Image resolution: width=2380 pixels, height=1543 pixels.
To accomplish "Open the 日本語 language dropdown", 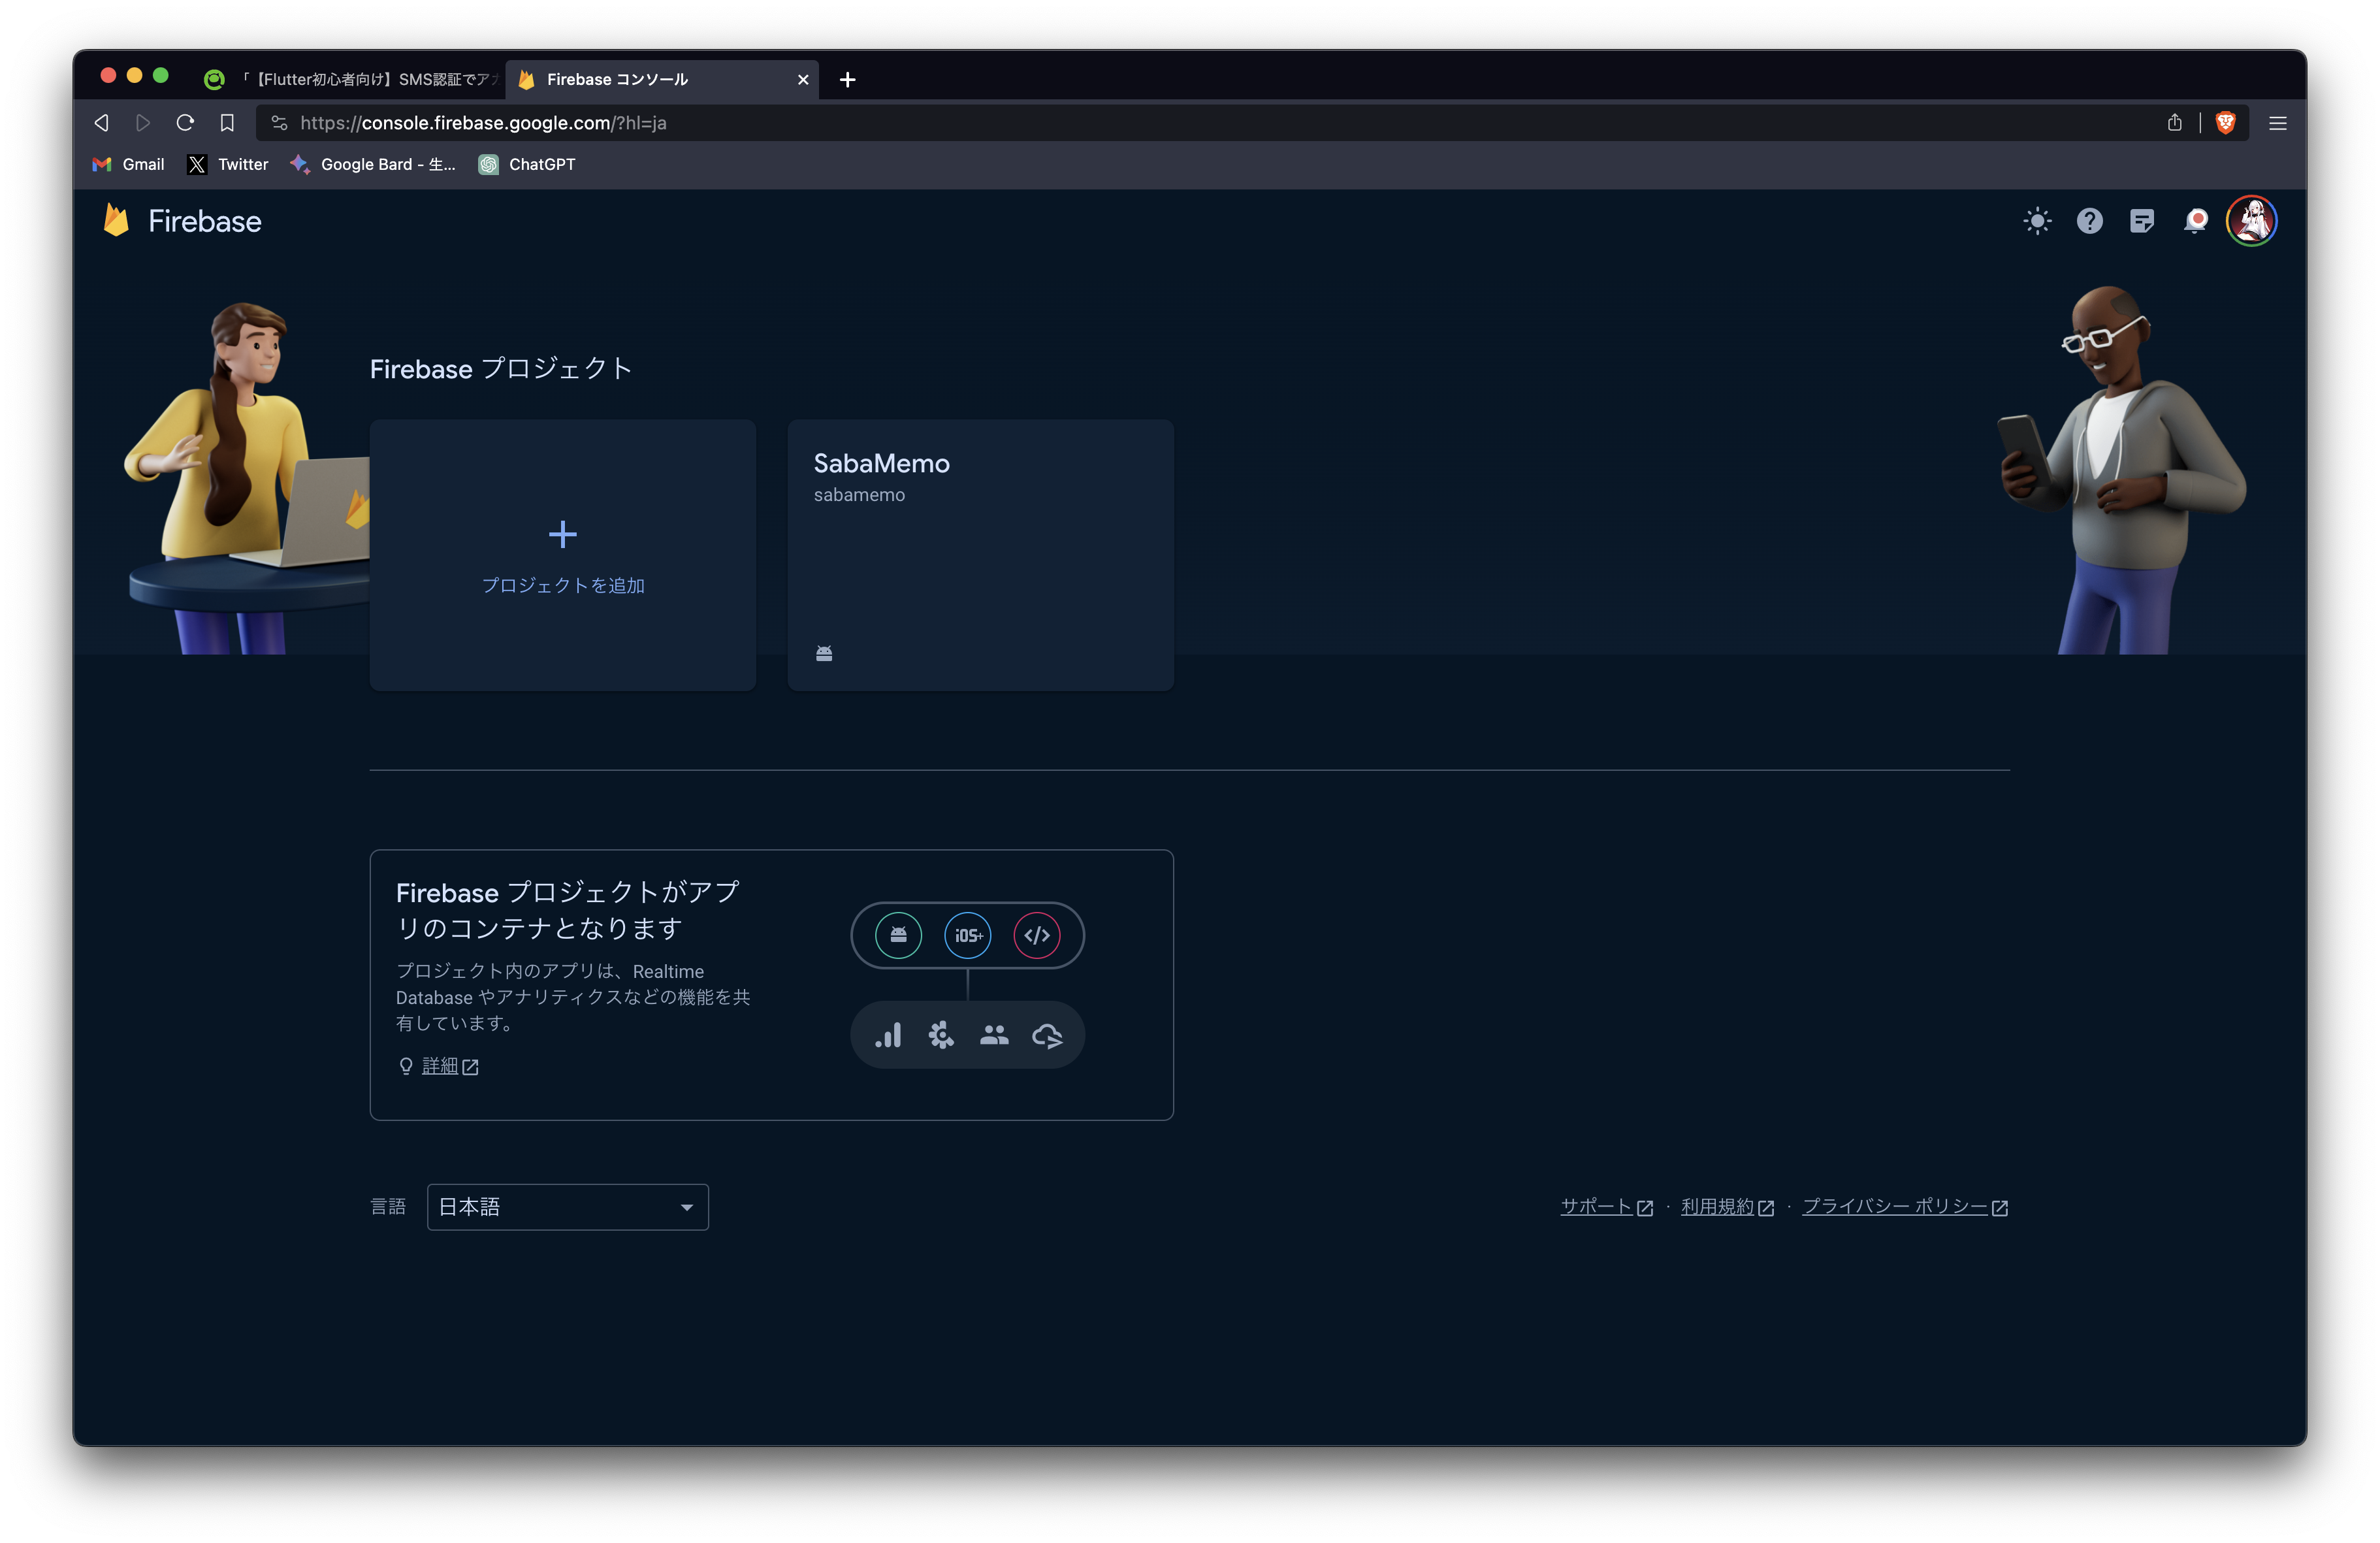I will (x=567, y=1207).
